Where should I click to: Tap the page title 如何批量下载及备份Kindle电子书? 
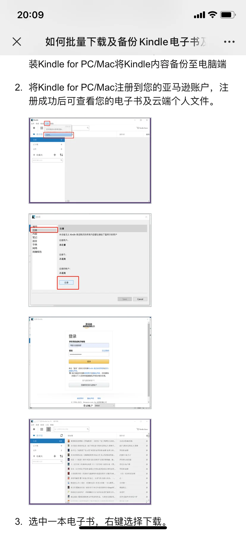[x=126, y=42]
